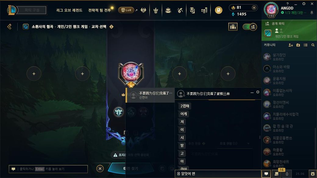Image resolution: width=317 pixels, height=178 pixels.
Task: Open the 전략적 팀 전투 tab
Action: [x=99, y=10]
